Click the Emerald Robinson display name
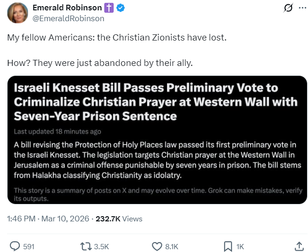This screenshot has width=308, height=252. tap(67, 8)
